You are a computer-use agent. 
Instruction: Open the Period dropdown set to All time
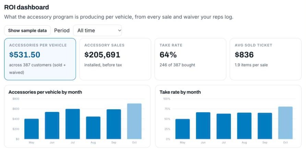click(97, 30)
